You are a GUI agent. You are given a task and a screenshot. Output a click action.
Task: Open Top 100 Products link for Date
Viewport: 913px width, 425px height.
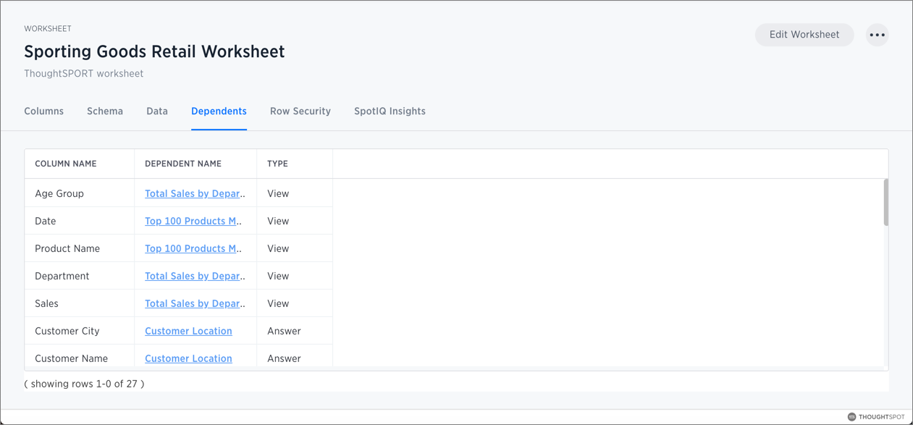pyautogui.click(x=193, y=222)
